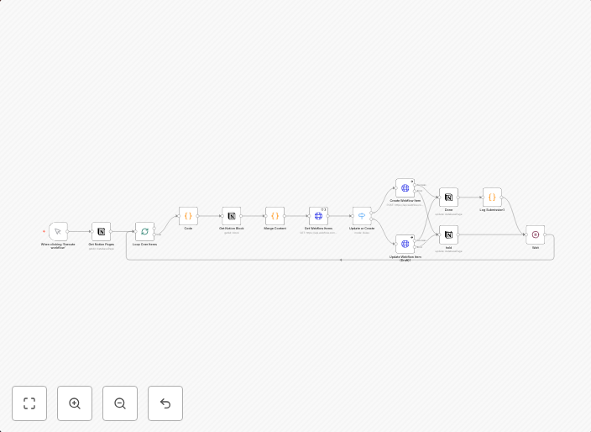Select the Done Notion node
Viewport: 591px width, 432px height.
click(448, 198)
